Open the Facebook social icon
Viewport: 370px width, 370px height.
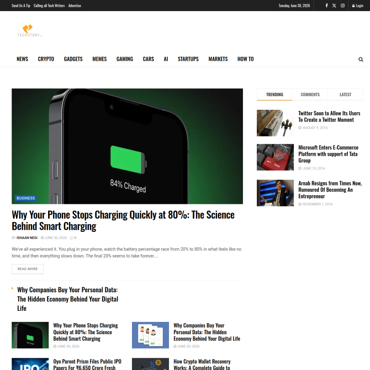(x=326, y=5)
